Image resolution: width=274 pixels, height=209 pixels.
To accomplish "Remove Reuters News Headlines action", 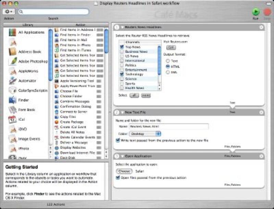I will coord(261,27).
